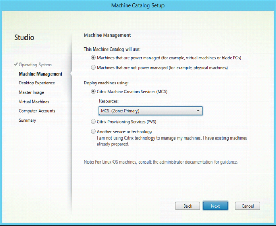
Task: Open the Resources dropdown arrow
Action: (x=198, y=111)
